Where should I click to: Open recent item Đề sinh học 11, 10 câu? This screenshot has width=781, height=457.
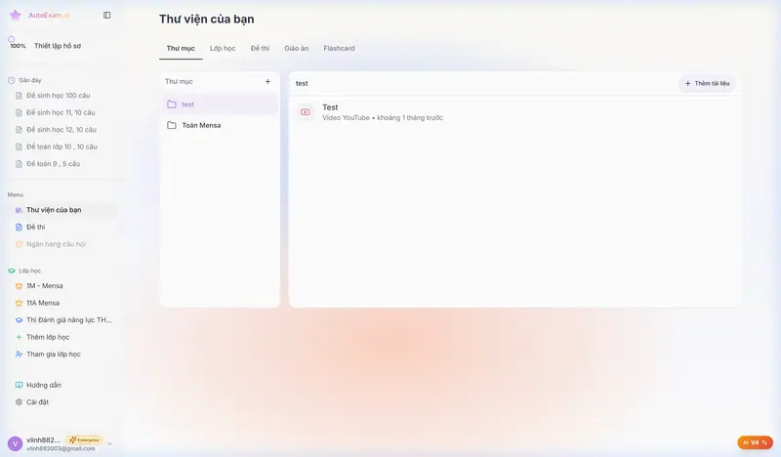[61, 112]
